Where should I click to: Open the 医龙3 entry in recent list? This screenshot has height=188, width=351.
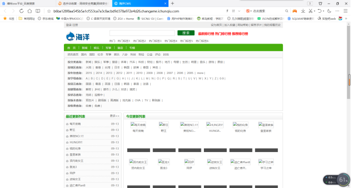[73, 167]
